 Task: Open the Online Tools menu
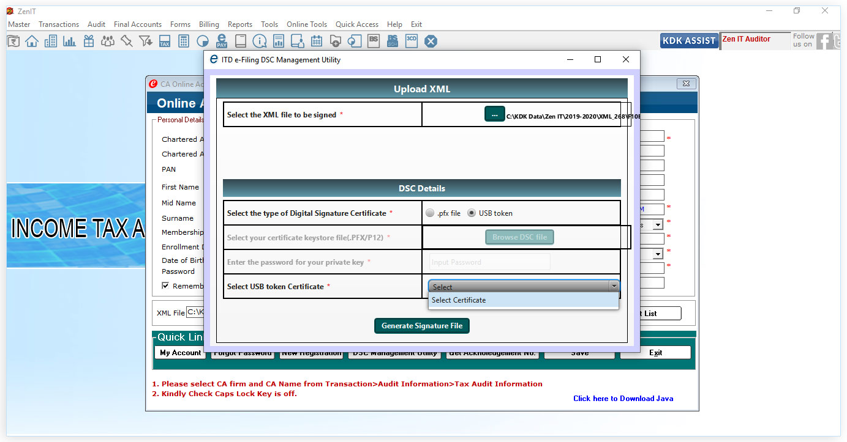[x=307, y=24]
